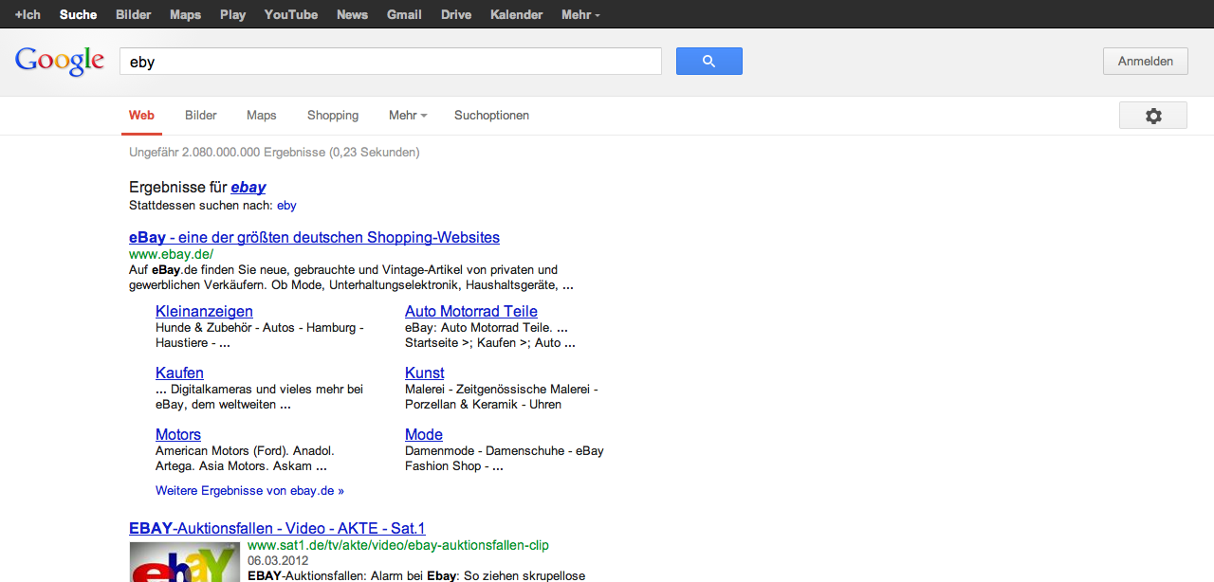The image size is (1214, 582).
Task: Click the Google logo
Action: pyautogui.click(x=60, y=61)
